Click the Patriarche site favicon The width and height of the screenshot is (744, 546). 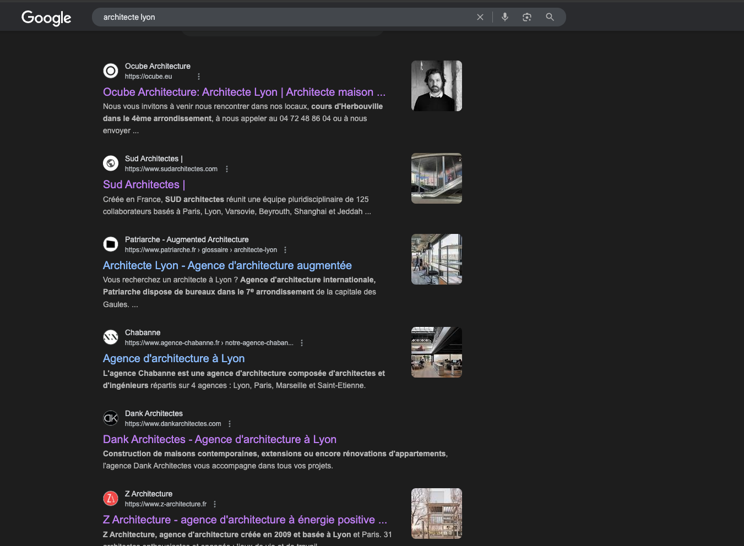point(111,244)
